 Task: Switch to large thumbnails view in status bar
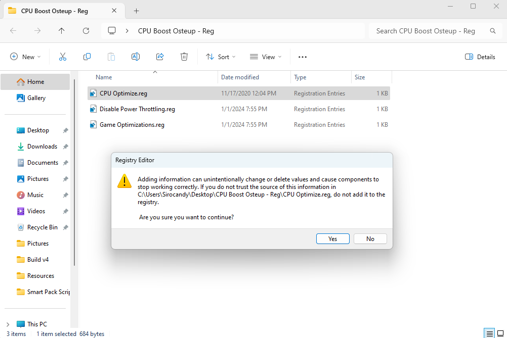click(500, 333)
